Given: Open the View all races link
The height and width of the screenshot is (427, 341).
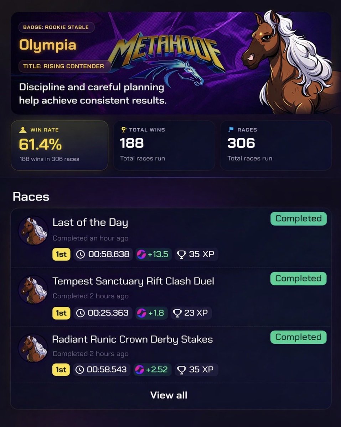Looking at the screenshot, I should coord(169,395).
